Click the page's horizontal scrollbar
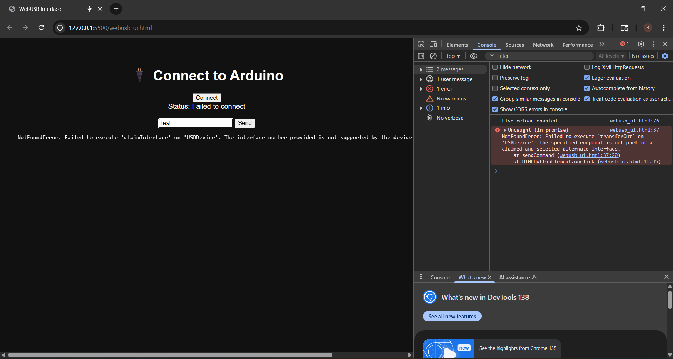Viewport: 673px width, 359px height. (170, 355)
